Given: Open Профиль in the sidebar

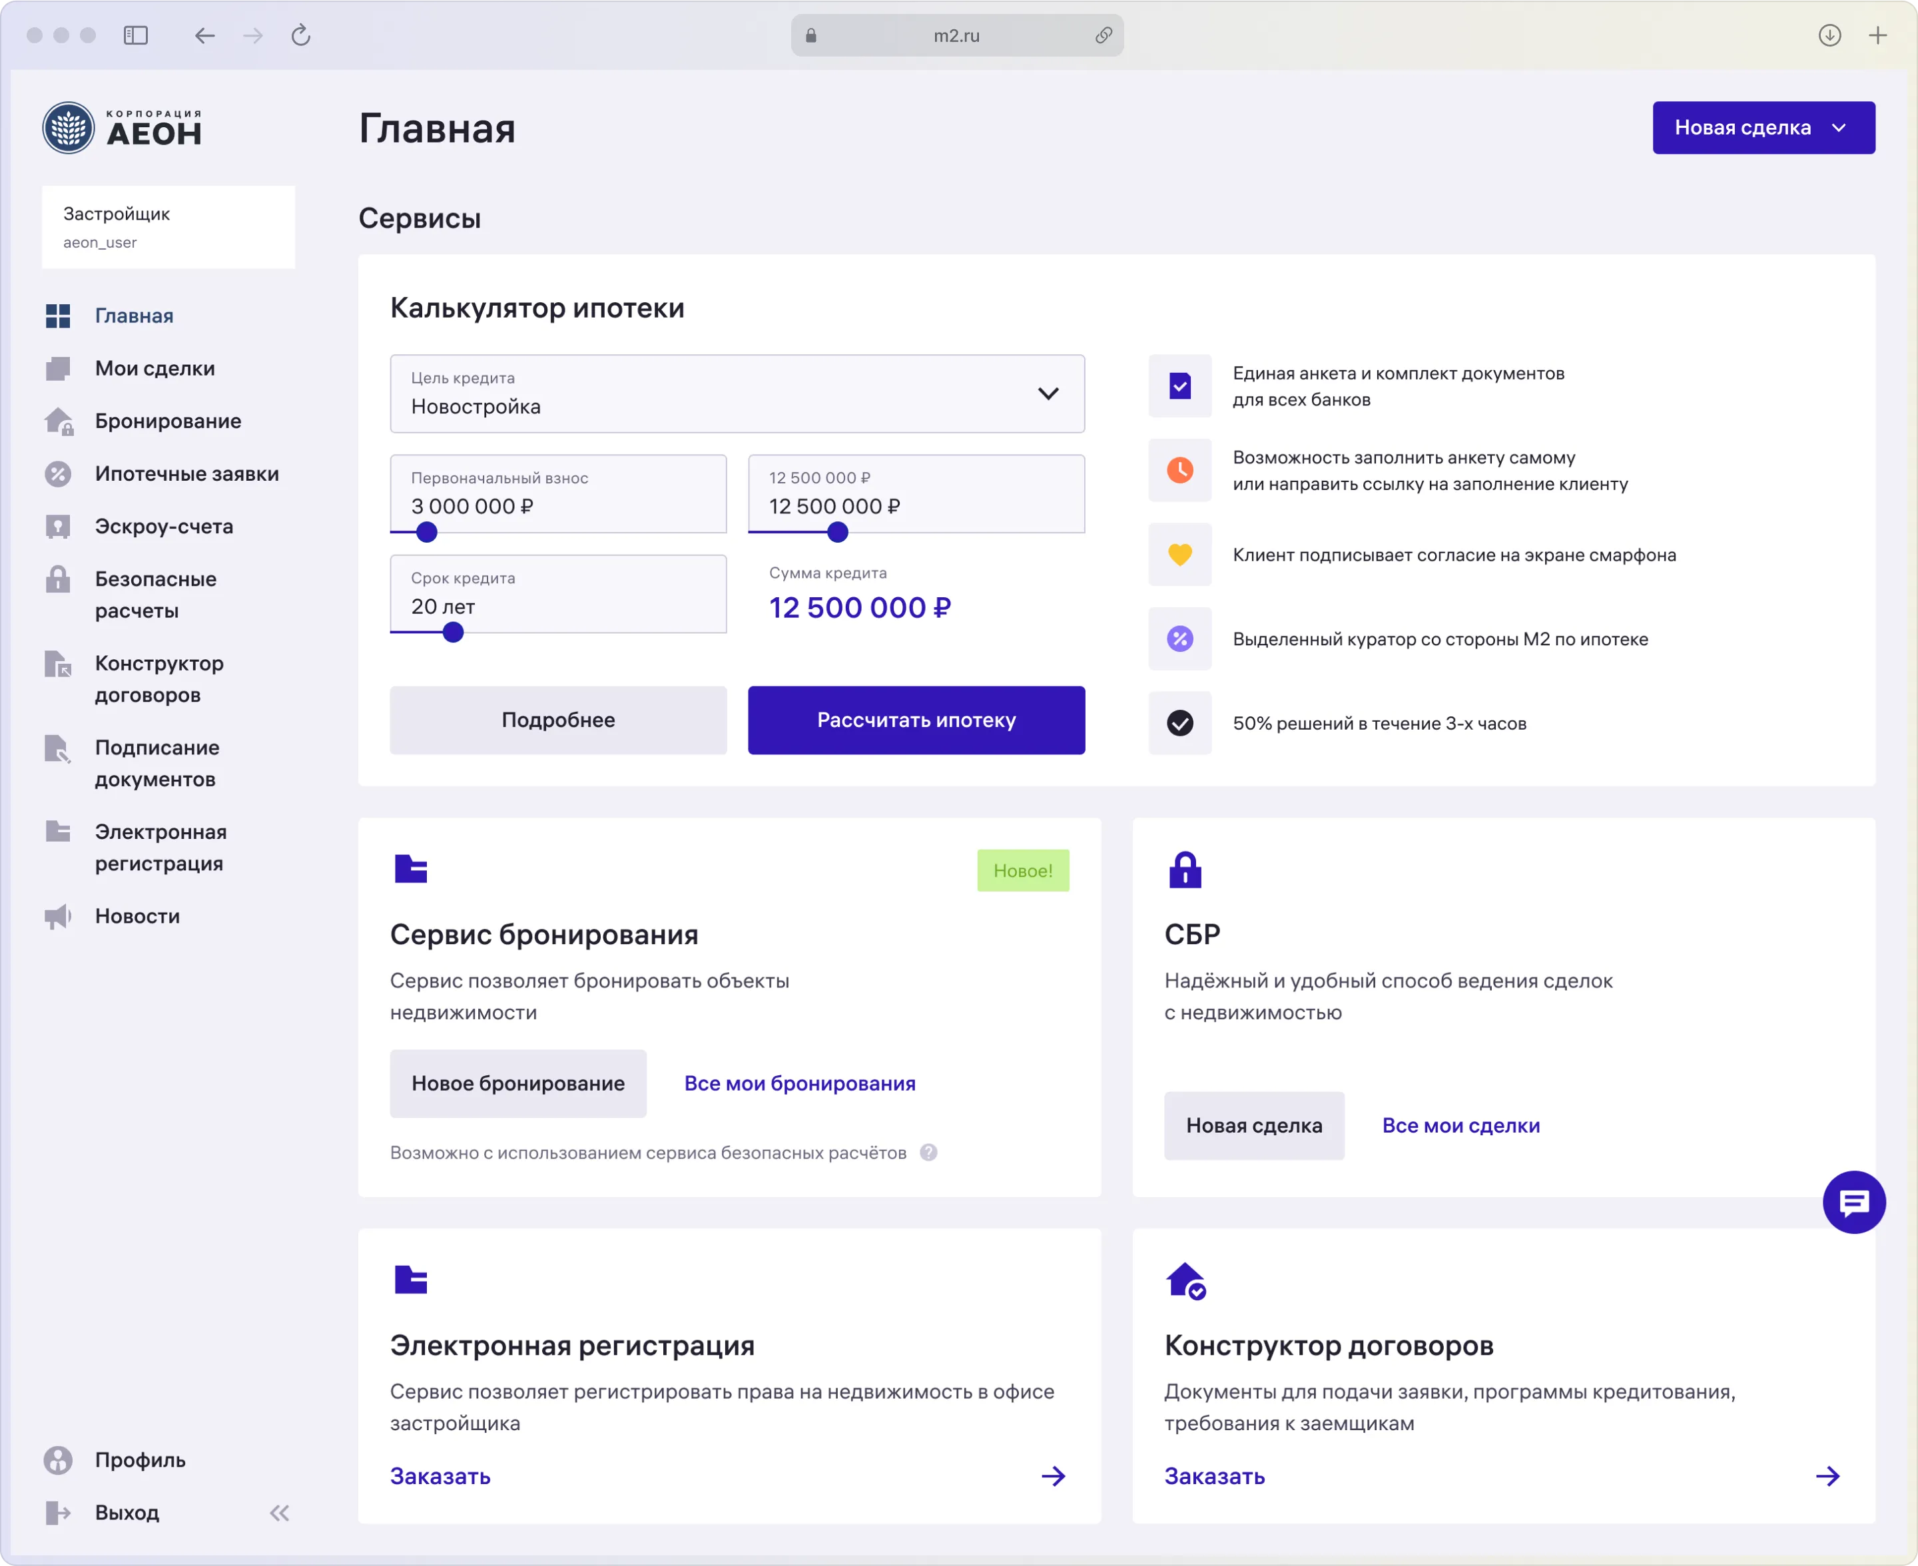Looking at the screenshot, I should pyautogui.click(x=140, y=1459).
